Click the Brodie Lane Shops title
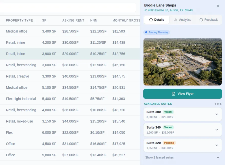This screenshot has height=165, width=225. click(x=160, y=5)
